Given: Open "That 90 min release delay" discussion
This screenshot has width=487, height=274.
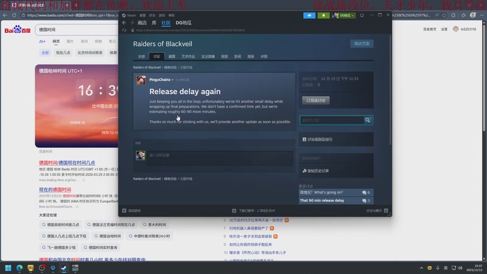Looking at the screenshot, I should [x=336, y=200].
